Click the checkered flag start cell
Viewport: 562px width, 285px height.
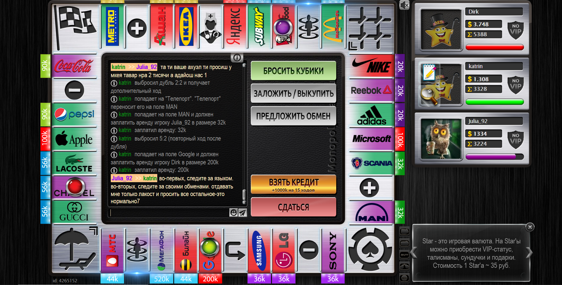coord(75,27)
